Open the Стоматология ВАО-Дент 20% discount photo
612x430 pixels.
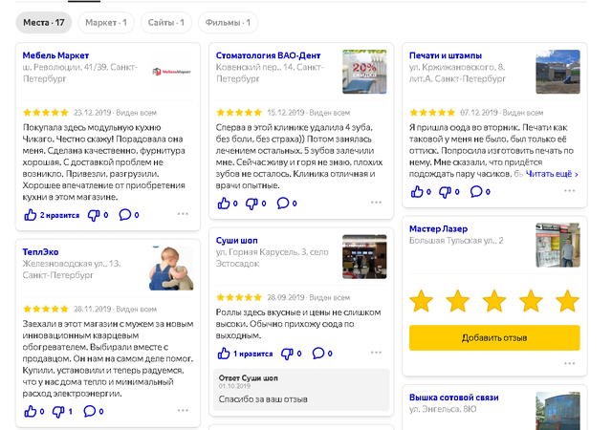click(364, 72)
